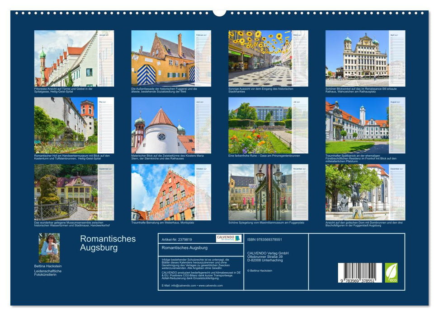Open Bettina Hackstein's portrait photo

(49, 248)
